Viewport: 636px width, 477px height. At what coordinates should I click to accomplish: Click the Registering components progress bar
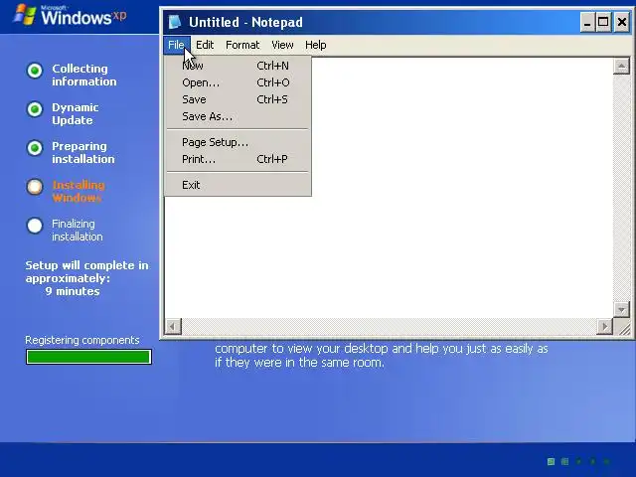88,357
